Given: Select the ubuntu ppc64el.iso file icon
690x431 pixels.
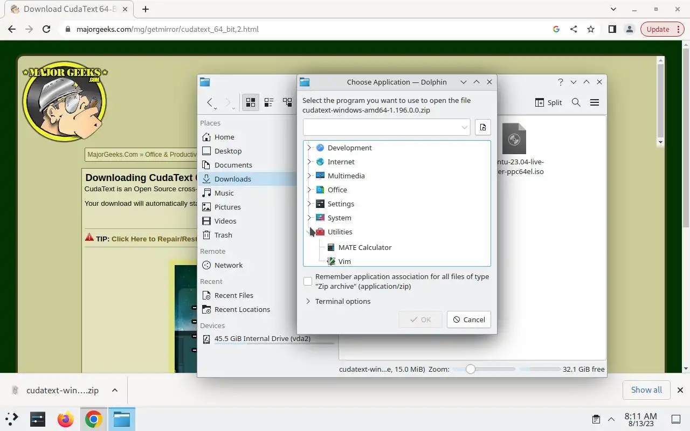Looking at the screenshot, I should (x=514, y=139).
